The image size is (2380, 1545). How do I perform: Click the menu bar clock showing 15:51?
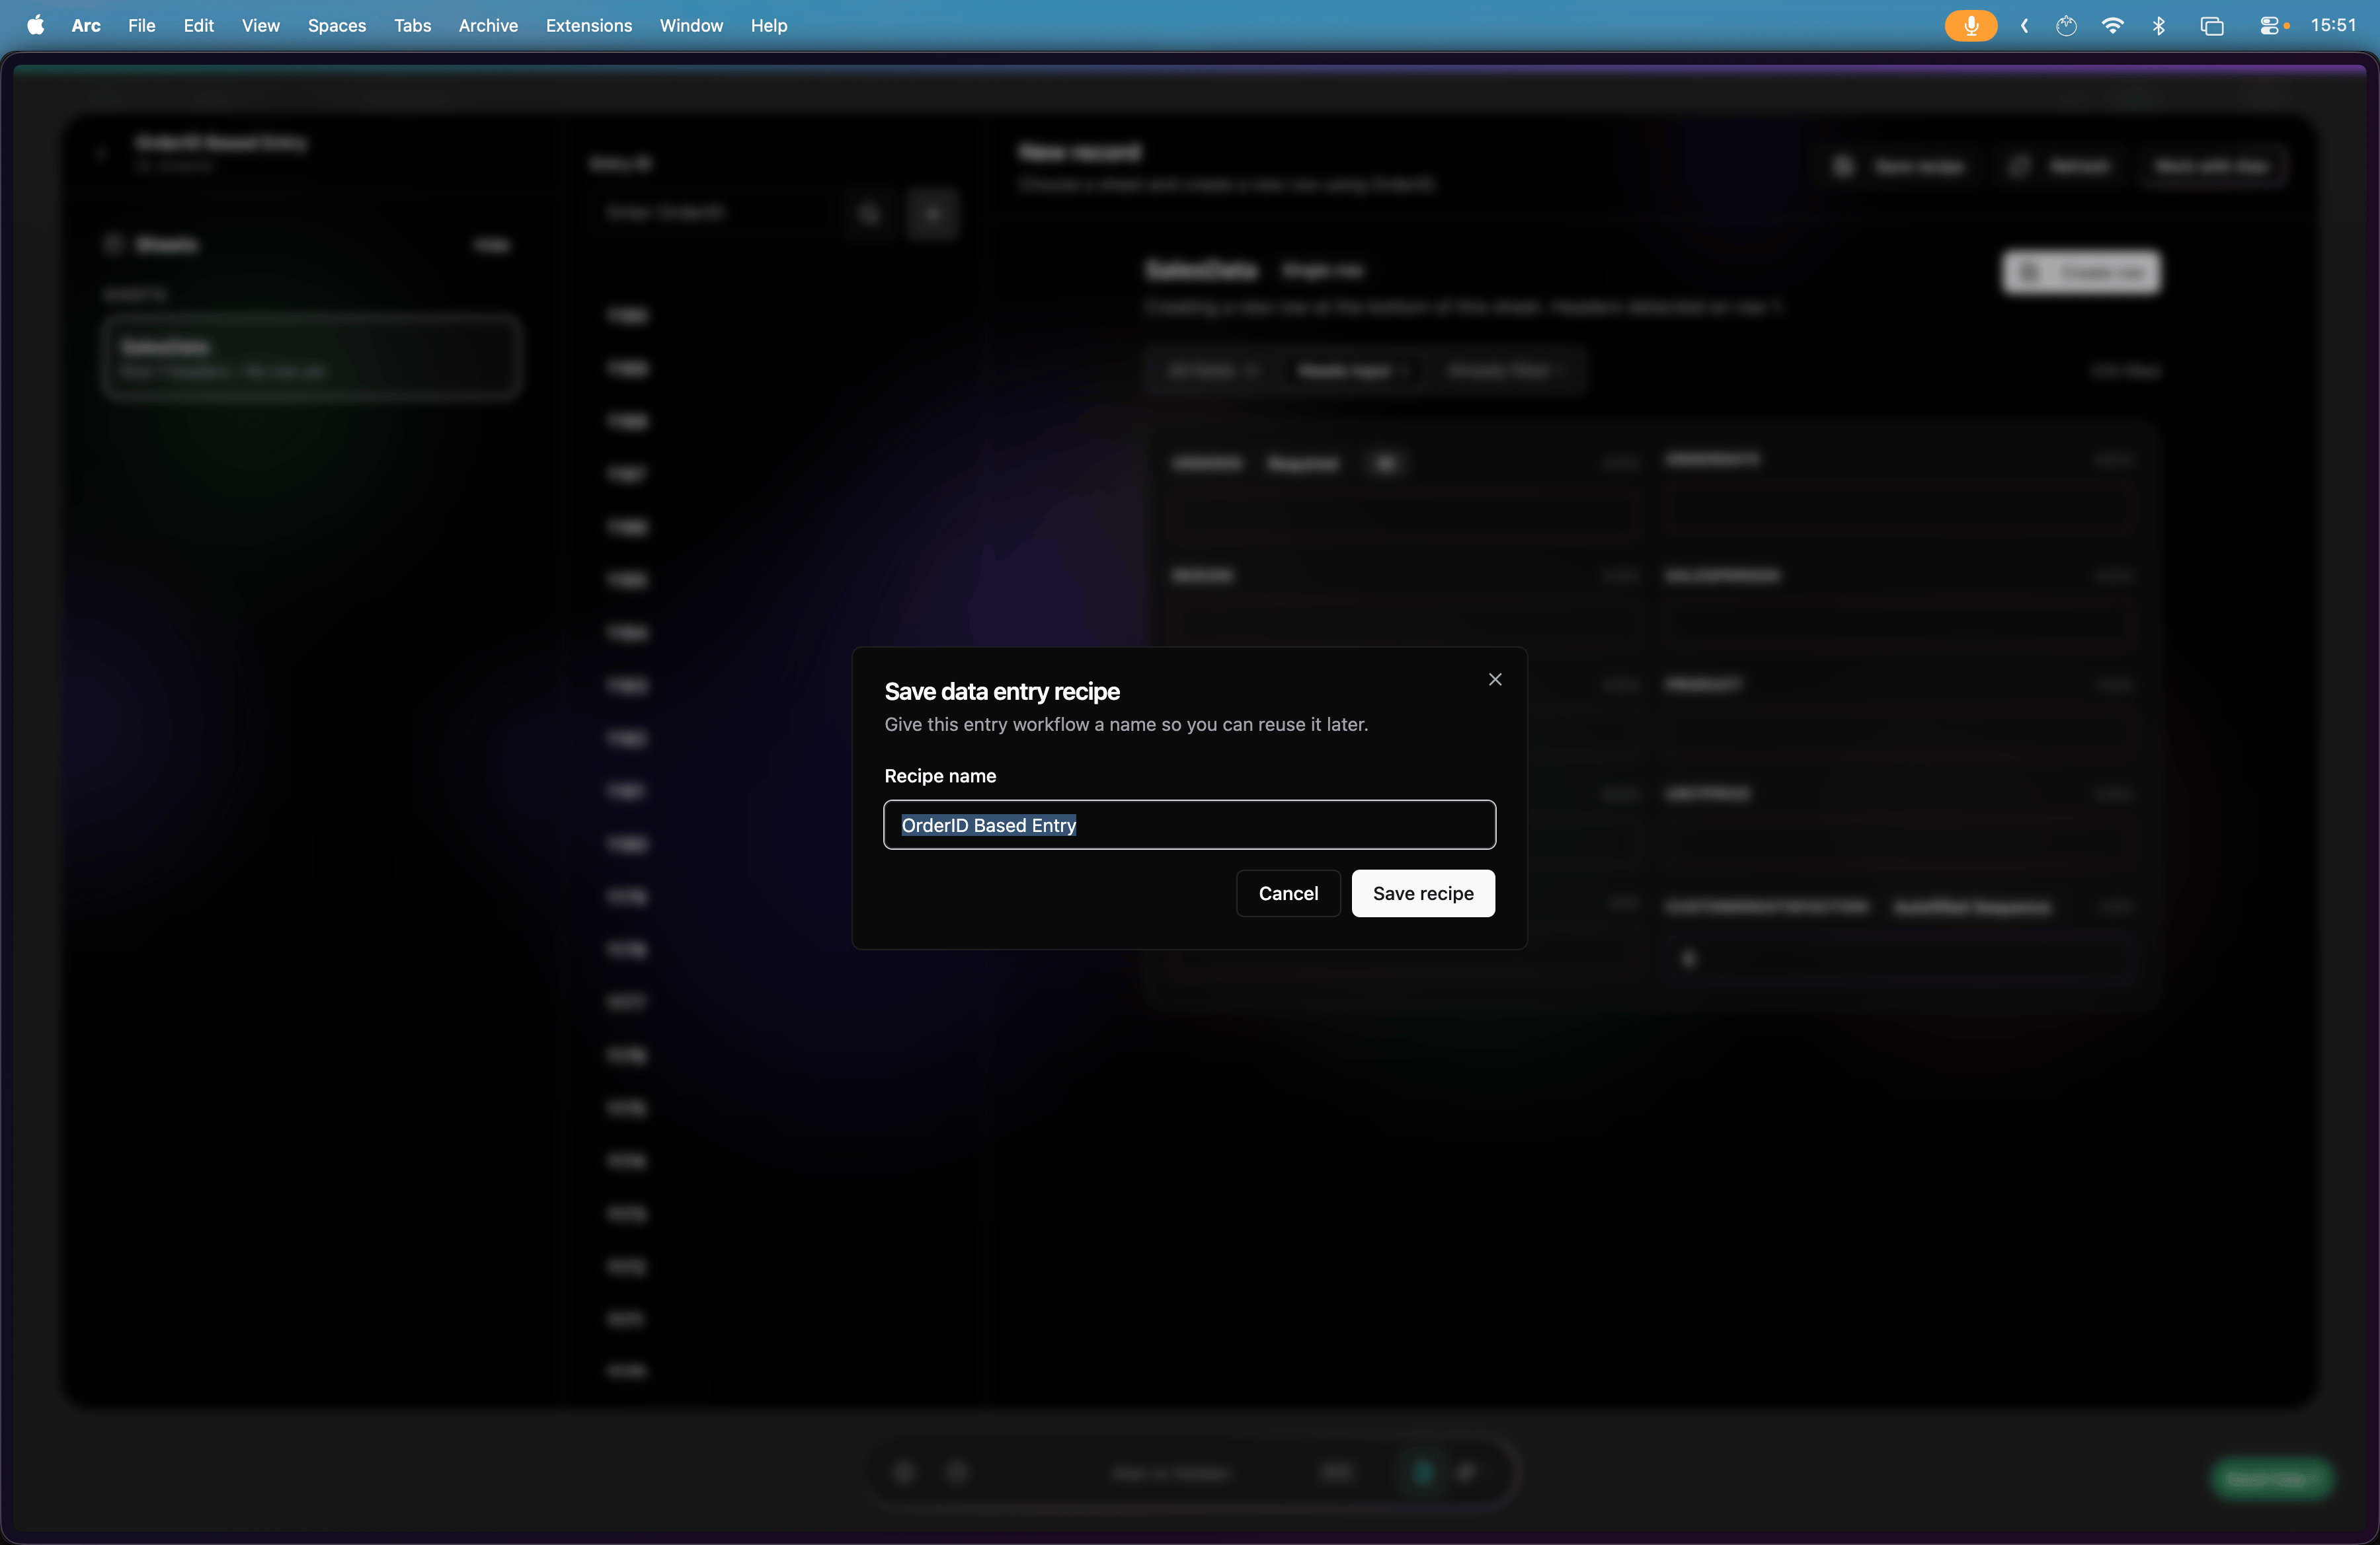[x=2333, y=25]
